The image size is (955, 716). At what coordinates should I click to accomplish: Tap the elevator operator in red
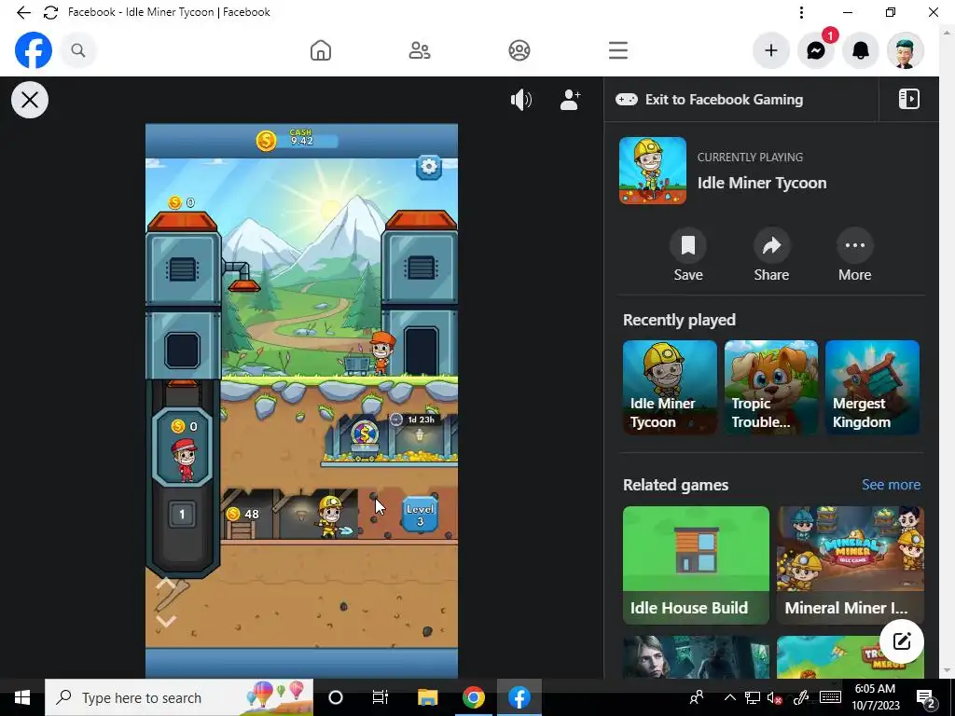click(184, 459)
